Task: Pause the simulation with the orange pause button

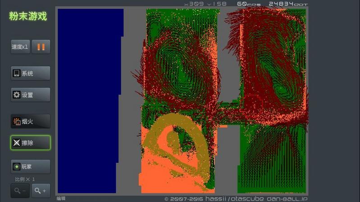Action: tap(41, 47)
